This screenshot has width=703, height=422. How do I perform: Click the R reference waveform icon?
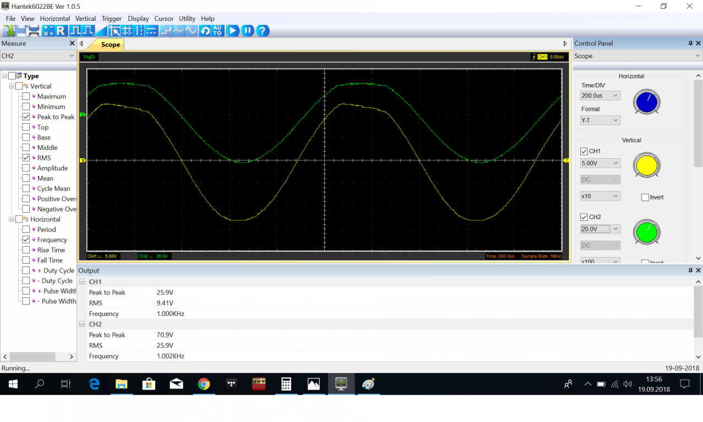pyautogui.click(x=61, y=31)
